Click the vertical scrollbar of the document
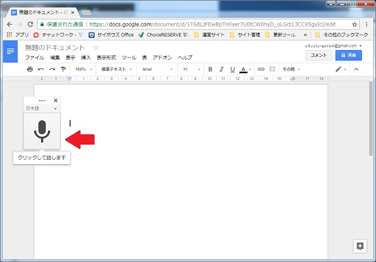 pos(371,118)
